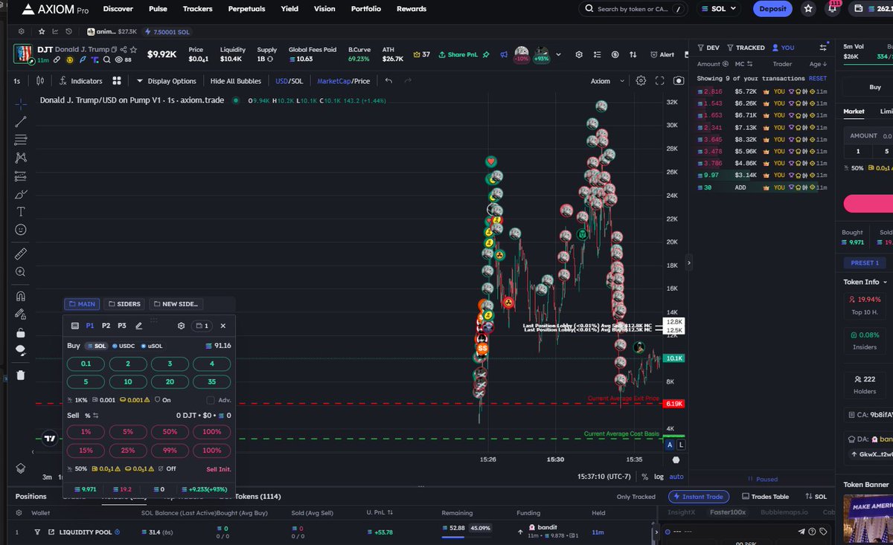The width and height of the screenshot is (893, 545).
Task: Toggle MarketCap/Price display
Action: tap(343, 81)
